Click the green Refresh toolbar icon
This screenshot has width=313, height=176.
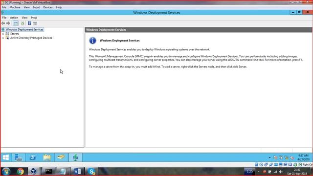pos(22,23)
